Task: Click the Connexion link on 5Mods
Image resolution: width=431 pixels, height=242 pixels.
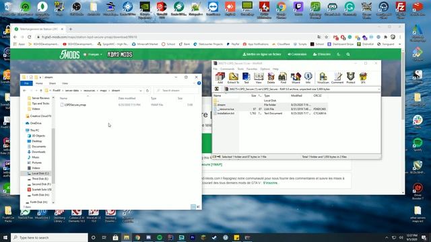Action: point(297,54)
